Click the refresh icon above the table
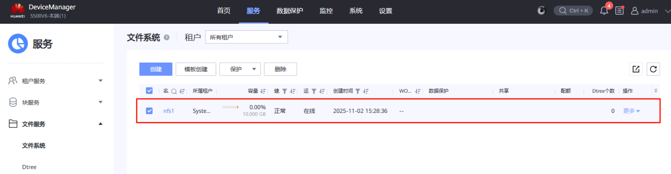Image resolution: width=671 pixels, height=174 pixels. (653, 69)
